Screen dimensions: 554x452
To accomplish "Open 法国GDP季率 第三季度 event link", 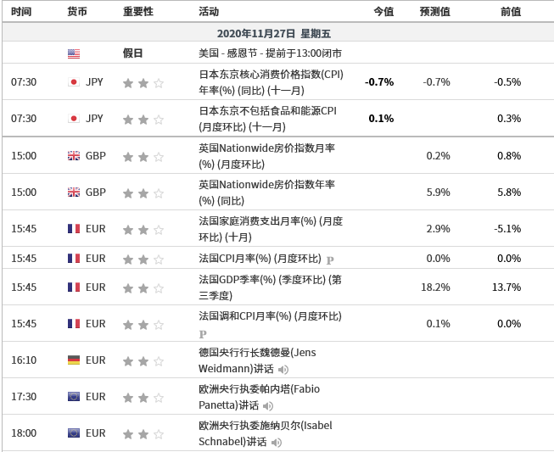I will pos(271,287).
